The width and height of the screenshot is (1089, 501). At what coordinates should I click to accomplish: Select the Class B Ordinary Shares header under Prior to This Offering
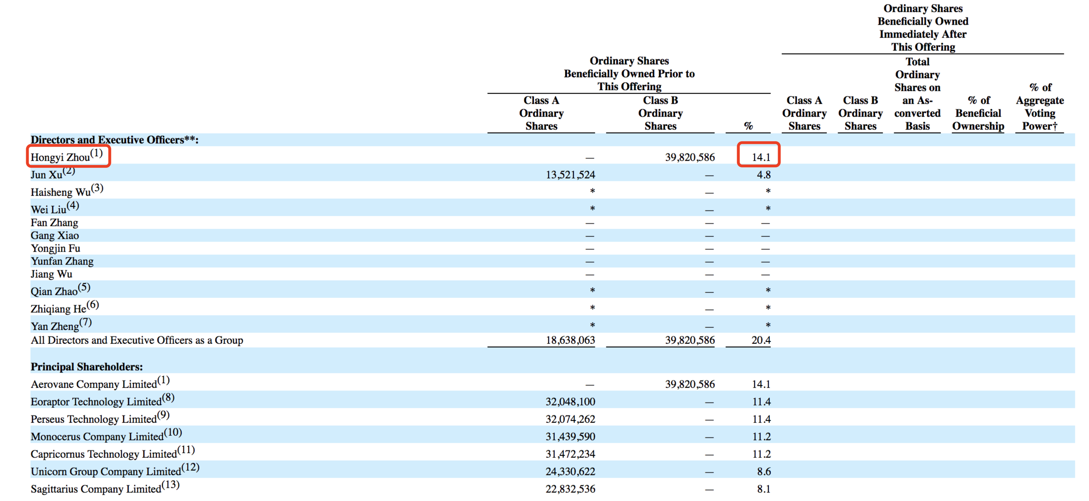click(660, 113)
